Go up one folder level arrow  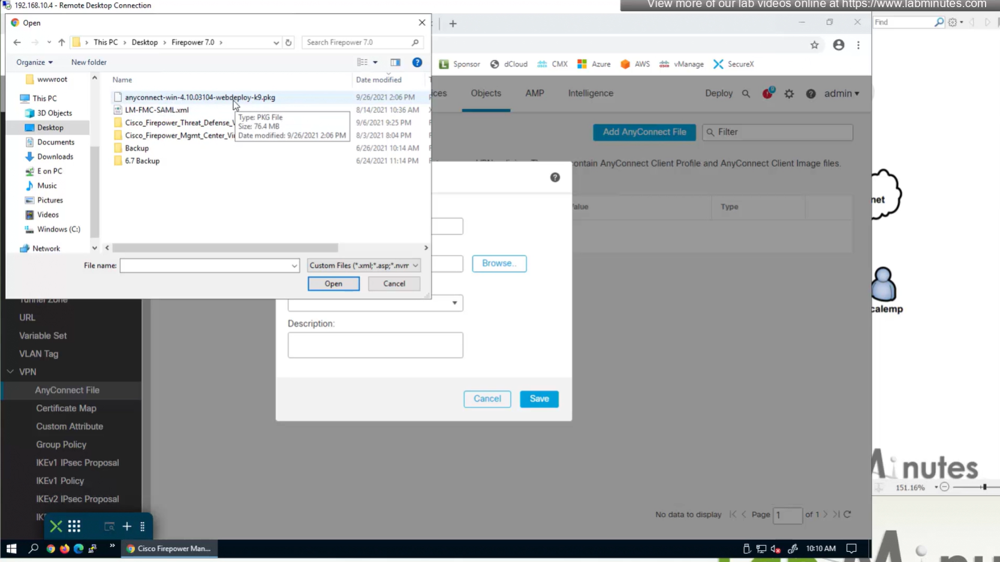pyautogui.click(x=62, y=43)
